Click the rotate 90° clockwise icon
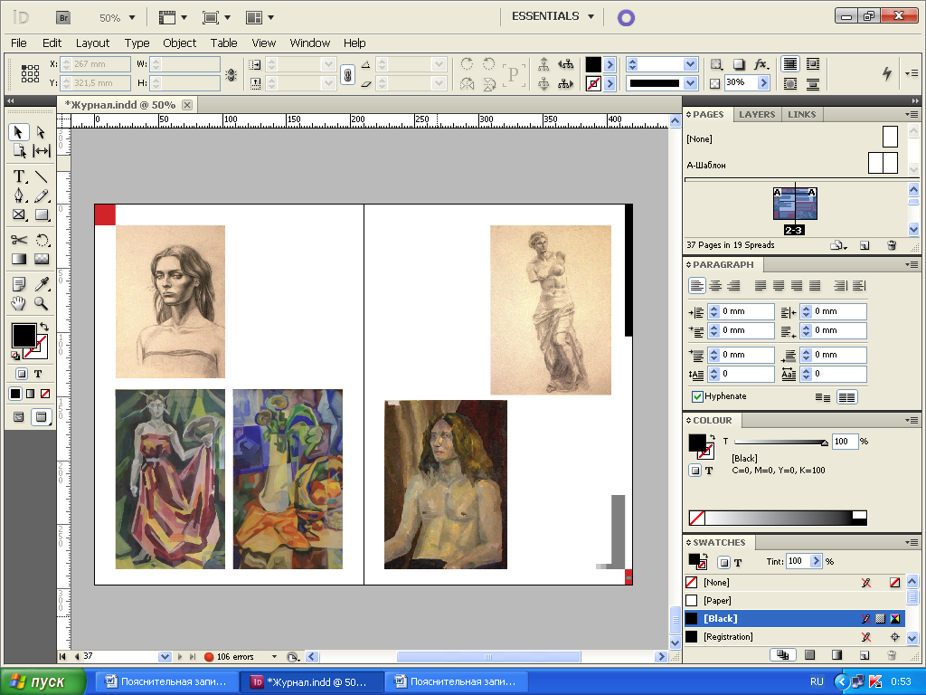Image resolution: width=926 pixels, height=695 pixels. (468, 64)
